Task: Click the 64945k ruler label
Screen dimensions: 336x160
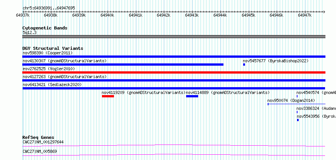Action: click(248, 15)
